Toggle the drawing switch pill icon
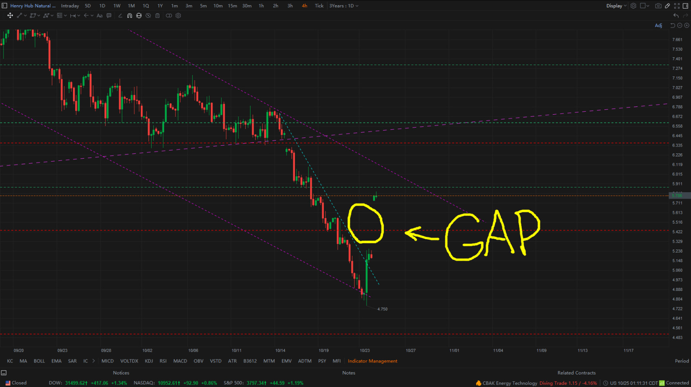This screenshot has height=387, width=691. click(x=169, y=16)
